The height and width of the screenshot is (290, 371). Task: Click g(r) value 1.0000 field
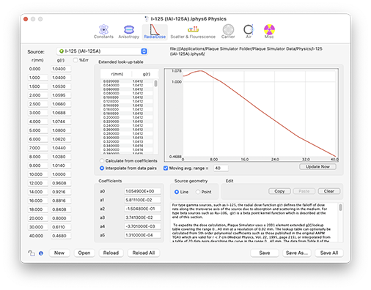click(x=61, y=174)
